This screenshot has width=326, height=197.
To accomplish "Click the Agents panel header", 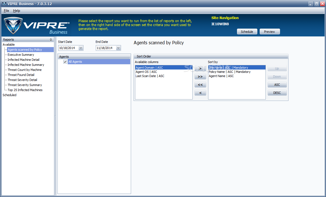I will pyautogui.click(x=94, y=57).
